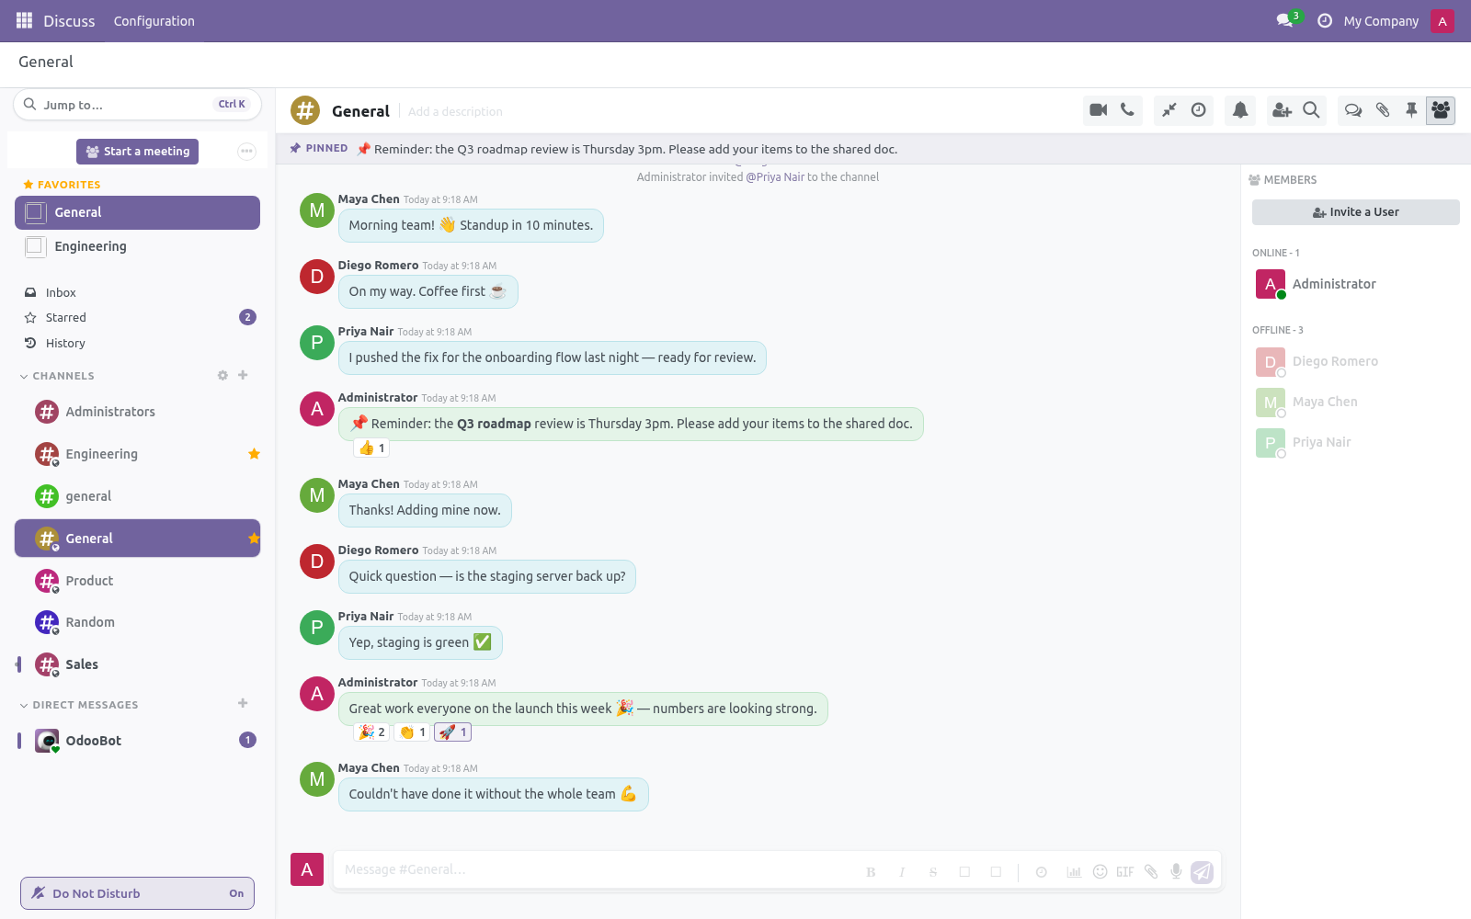Screen dimensions: 1471x919
Task: Open notification settings via the bell icon
Action: click(1240, 110)
